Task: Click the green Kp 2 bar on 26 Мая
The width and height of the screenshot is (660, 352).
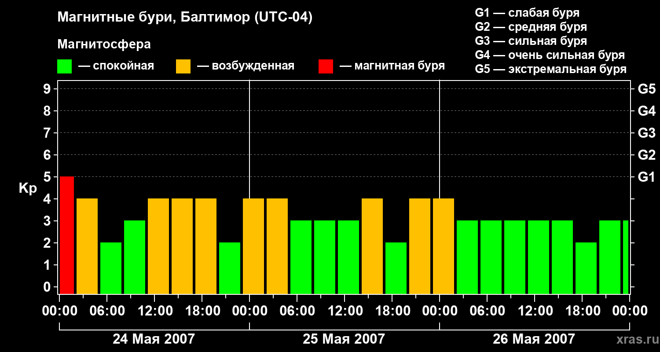Action: [x=586, y=268]
